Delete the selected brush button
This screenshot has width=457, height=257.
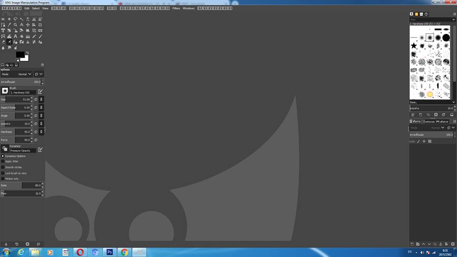(436, 115)
